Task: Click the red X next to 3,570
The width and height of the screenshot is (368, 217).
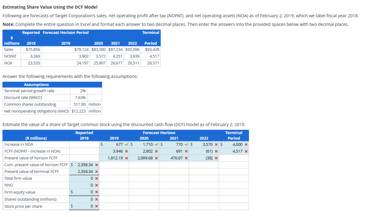Action: coord(216,145)
